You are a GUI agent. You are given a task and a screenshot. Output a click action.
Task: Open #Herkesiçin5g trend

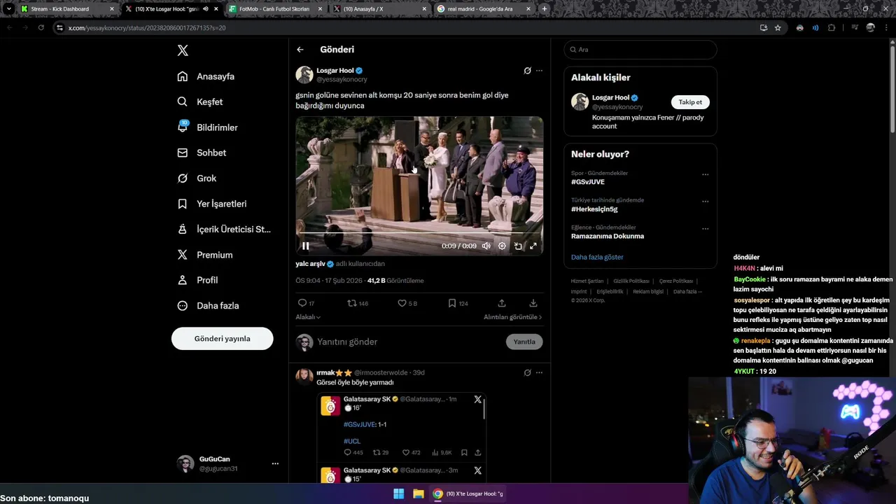click(x=594, y=209)
